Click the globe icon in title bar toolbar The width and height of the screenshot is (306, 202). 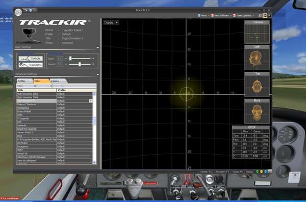(31, 10)
